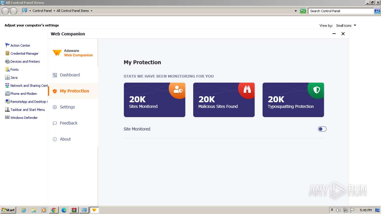Click the Forward navigation button

13,11
